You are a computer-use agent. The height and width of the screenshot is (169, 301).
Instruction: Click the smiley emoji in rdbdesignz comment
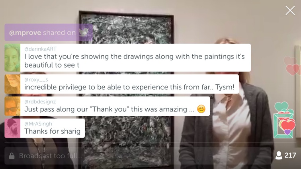[x=201, y=109]
